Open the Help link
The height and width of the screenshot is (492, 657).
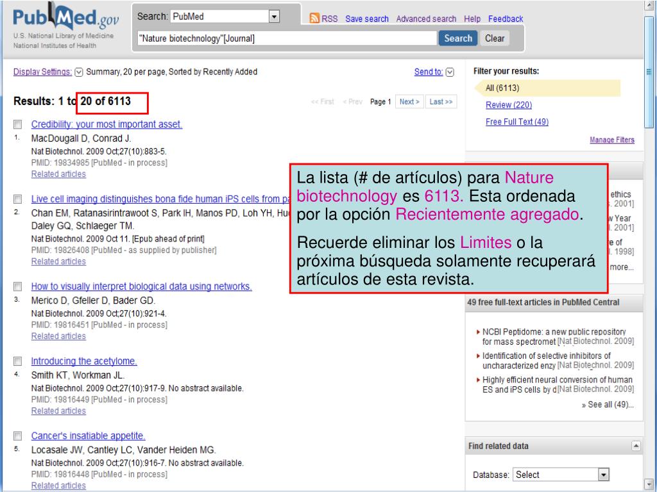472,19
